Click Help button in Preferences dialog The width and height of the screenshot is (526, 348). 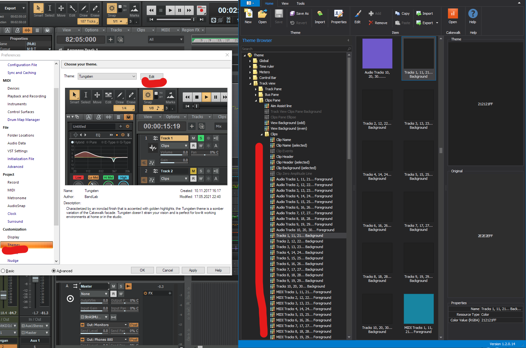(218, 270)
